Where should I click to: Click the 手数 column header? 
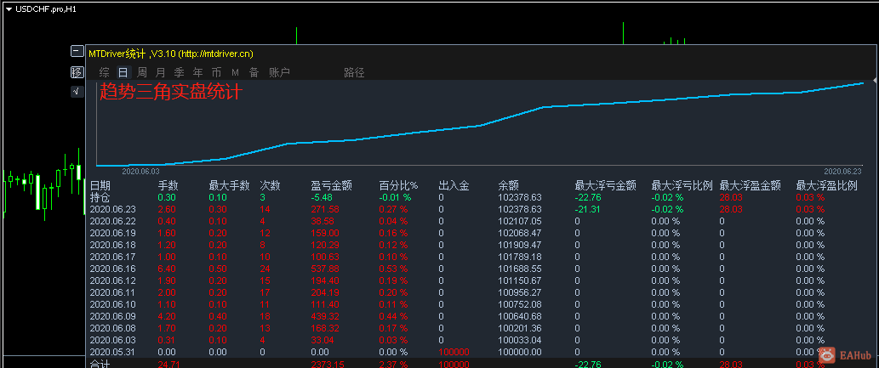168,185
